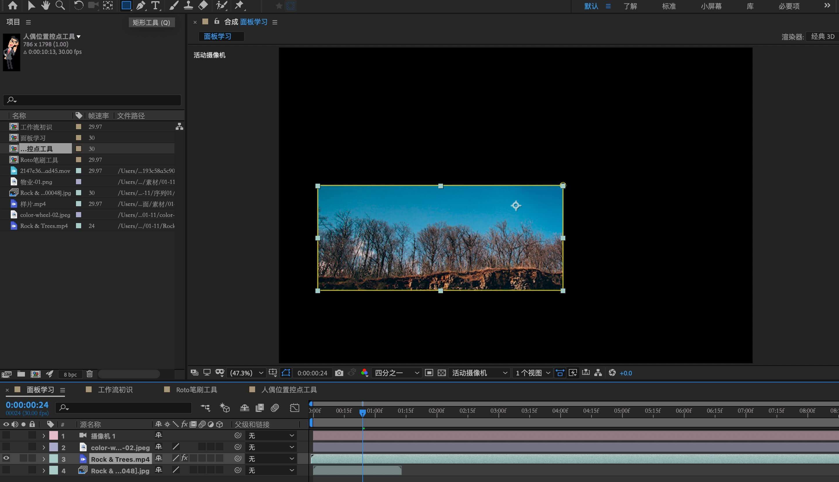The image size is (839, 482).
Task: Select the Horizontal Type tool
Action: coord(155,5)
